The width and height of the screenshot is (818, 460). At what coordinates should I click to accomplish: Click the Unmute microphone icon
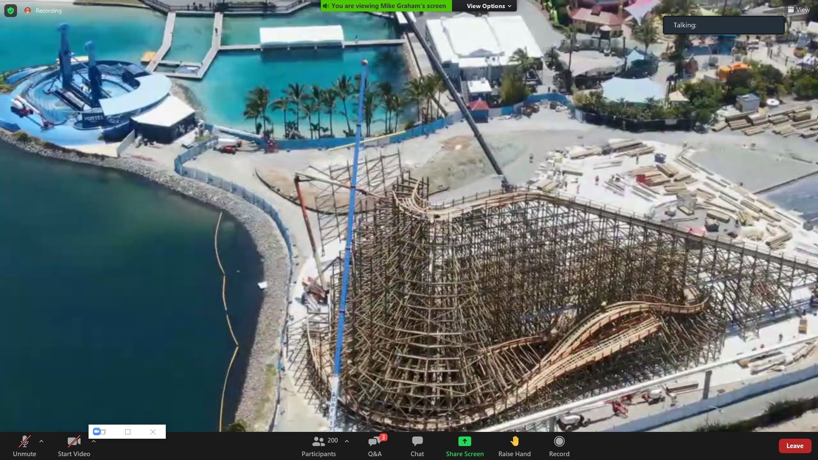(x=24, y=442)
